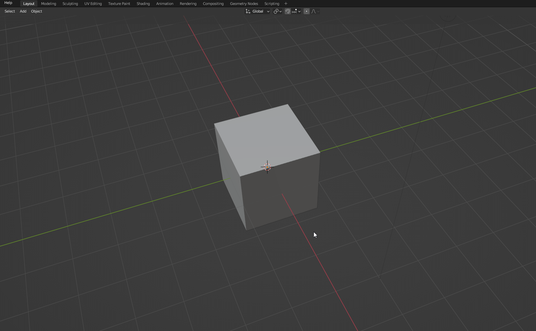This screenshot has height=331, width=536.
Task: Open the transform pivot point dropdown
Action: (277, 11)
